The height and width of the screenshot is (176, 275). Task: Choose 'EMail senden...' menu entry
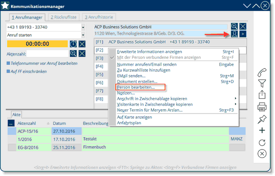[175, 76]
